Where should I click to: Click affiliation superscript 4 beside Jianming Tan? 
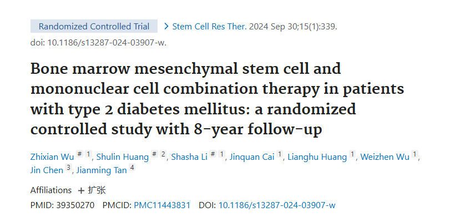[x=132, y=167]
